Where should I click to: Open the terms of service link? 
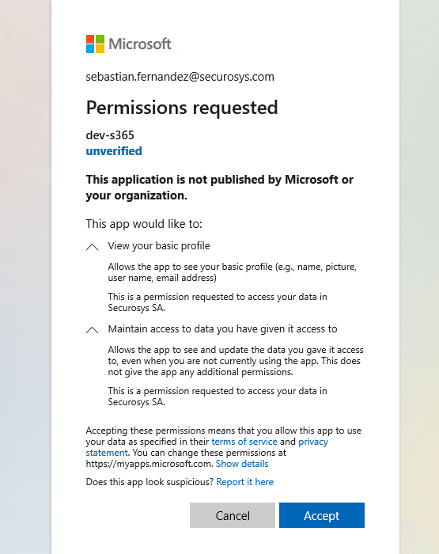[x=244, y=442]
